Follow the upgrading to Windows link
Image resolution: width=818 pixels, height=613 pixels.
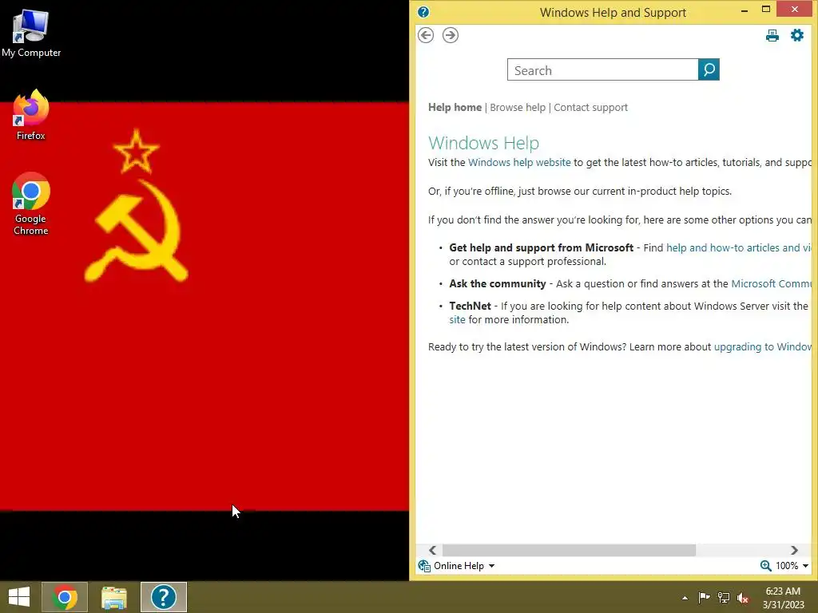[763, 347]
